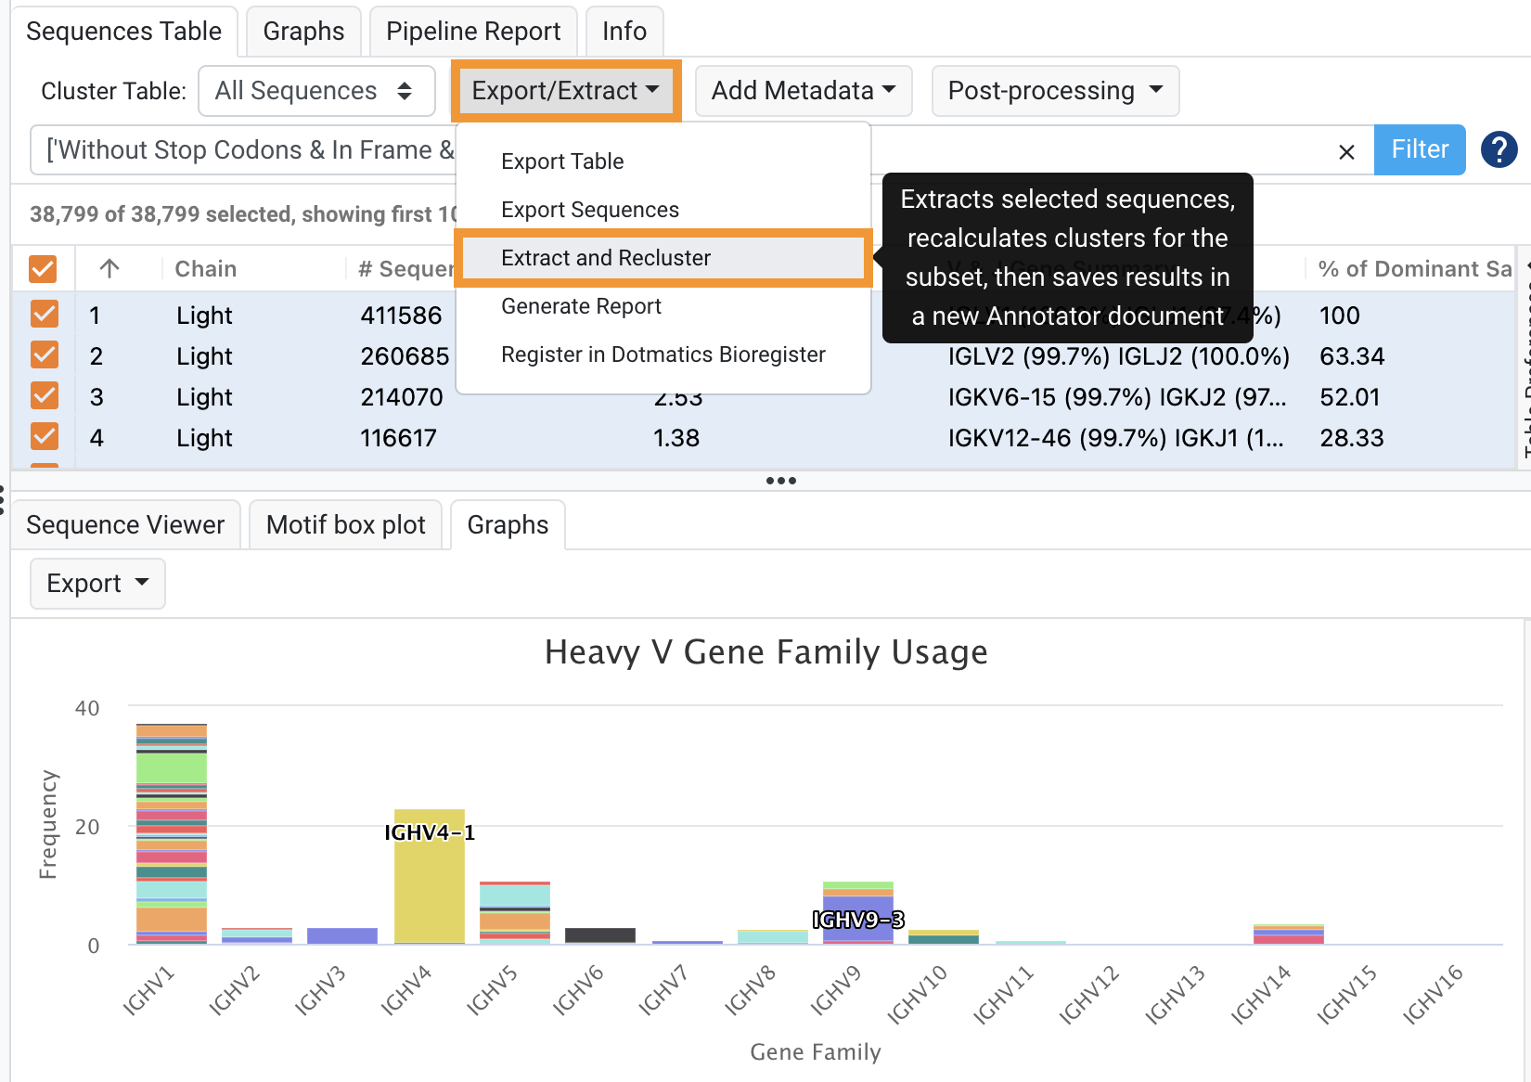Open the Motif box plot tab

(x=345, y=525)
